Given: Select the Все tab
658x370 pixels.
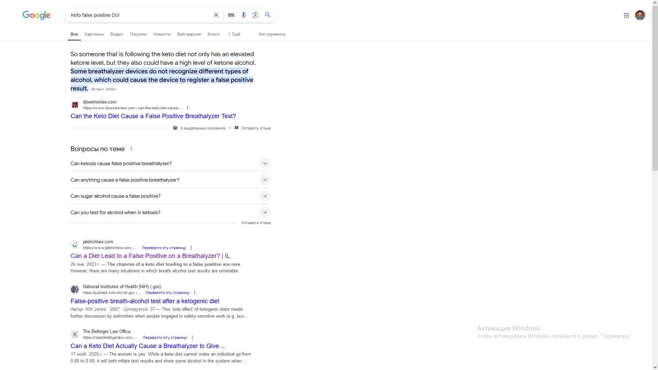Looking at the screenshot, I should (x=74, y=34).
